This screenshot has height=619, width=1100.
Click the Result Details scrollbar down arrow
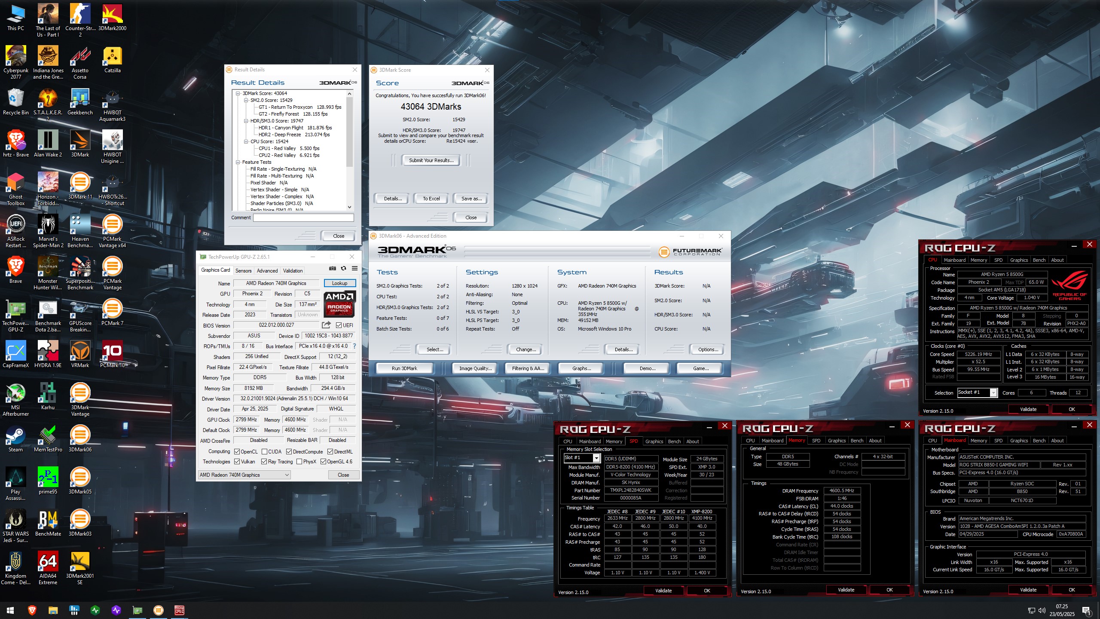point(349,207)
